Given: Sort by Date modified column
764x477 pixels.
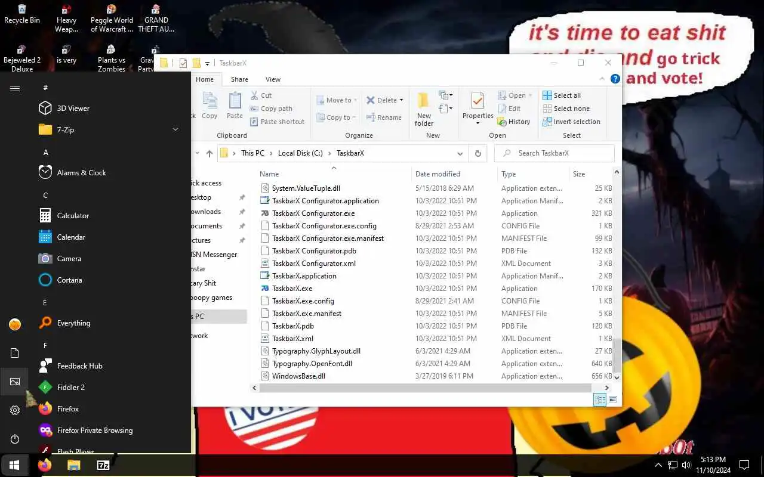Looking at the screenshot, I should click(x=454, y=174).
